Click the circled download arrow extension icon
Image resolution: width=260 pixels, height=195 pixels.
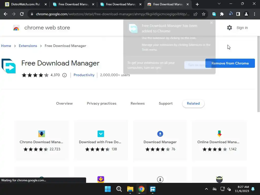click(x=160, y=180)
